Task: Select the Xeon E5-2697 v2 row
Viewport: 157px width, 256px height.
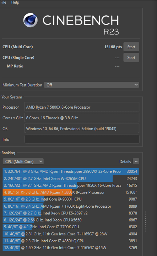Action: point(70,213)
